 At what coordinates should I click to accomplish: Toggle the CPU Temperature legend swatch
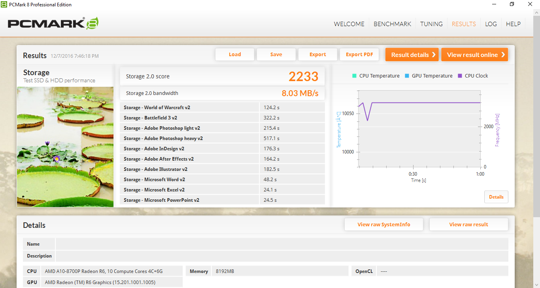pos(354,76)
